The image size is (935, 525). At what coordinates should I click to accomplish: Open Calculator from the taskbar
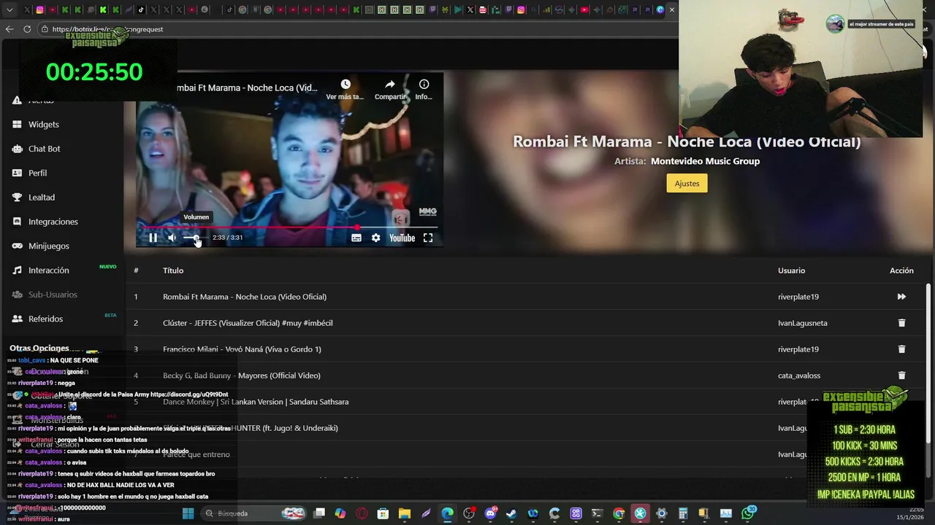click(x=683, y=513)
